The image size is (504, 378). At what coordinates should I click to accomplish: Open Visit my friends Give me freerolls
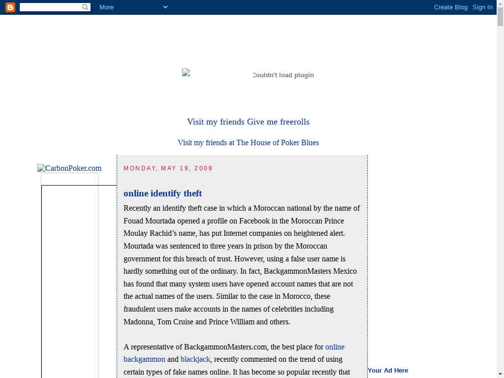coord(248,122)
